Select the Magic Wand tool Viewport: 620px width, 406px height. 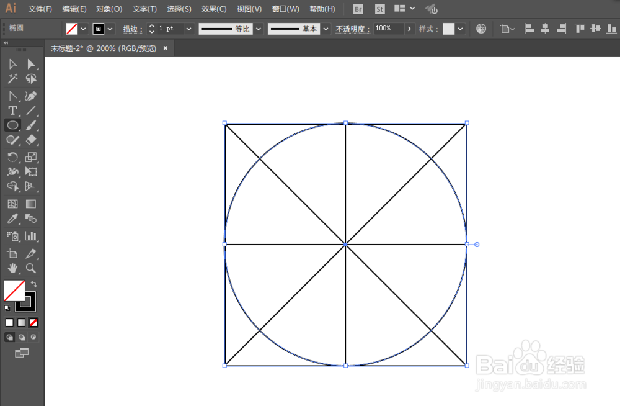(11, 79)
